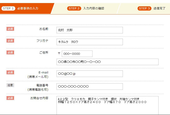170x115 pixels.
Task: Click the 必須 badge beside フリガナ
Action: pos(10,41)
